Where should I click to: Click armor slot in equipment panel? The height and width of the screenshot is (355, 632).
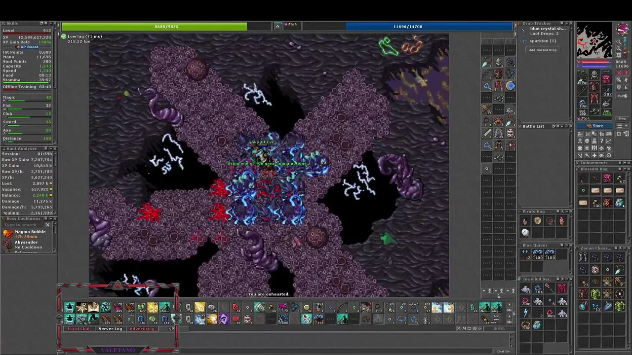click(594, 86)
